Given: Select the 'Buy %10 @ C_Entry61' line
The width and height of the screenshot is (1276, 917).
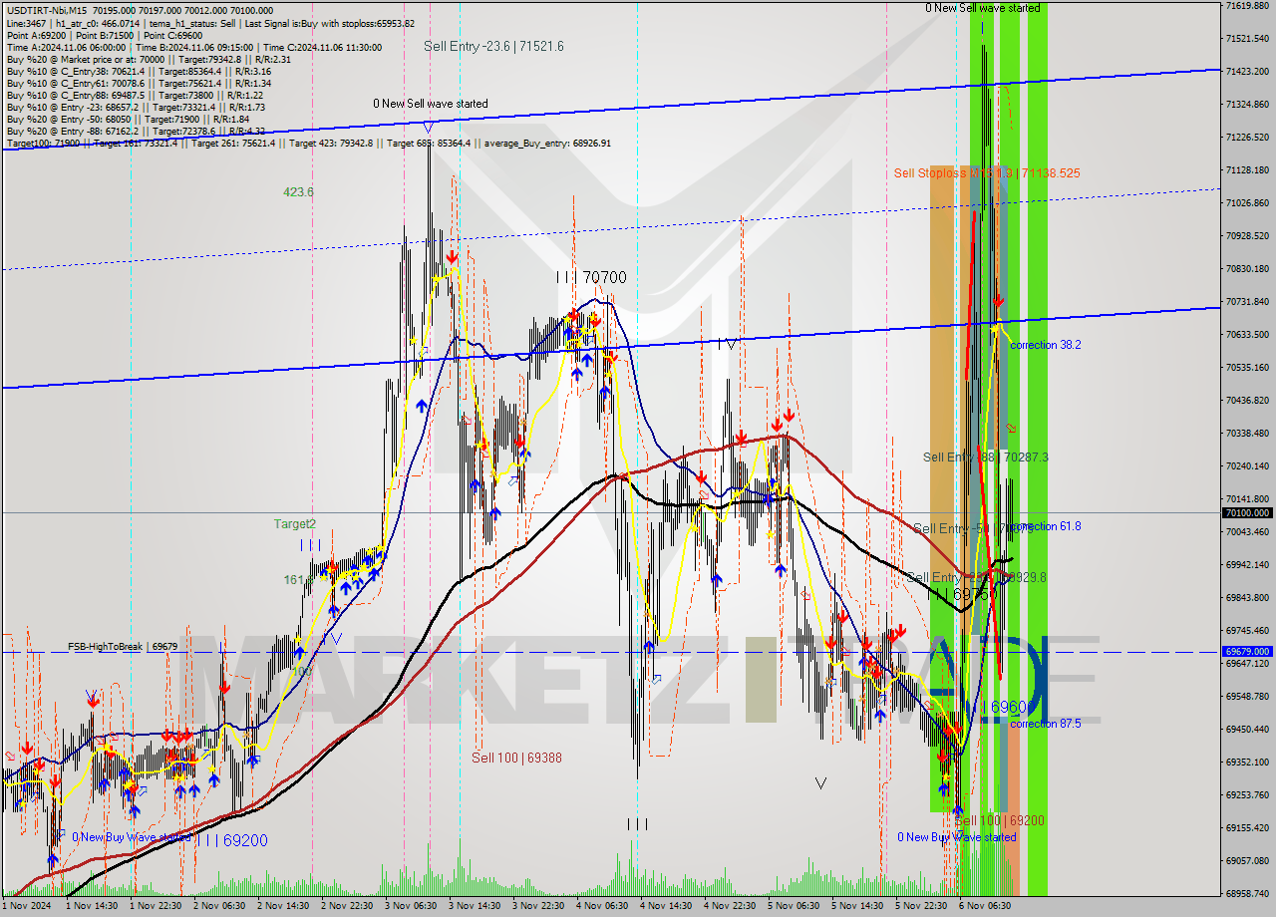Looking at the screenshot, I should click(139, 83).
